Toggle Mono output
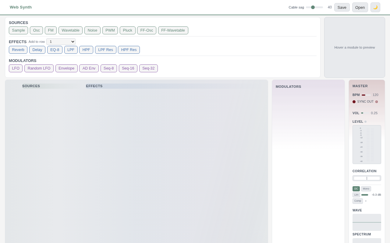This screenshot has height=243, width=390. coord(366,189)
